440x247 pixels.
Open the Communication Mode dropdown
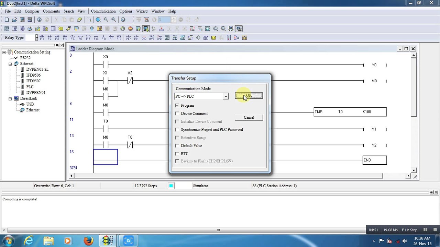225,96
